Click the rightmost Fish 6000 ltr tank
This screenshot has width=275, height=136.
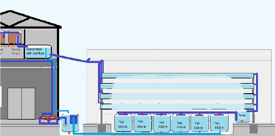click(219, 123)
